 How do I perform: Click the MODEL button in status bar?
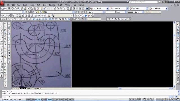pyautogui.click(x=132, y=99)
